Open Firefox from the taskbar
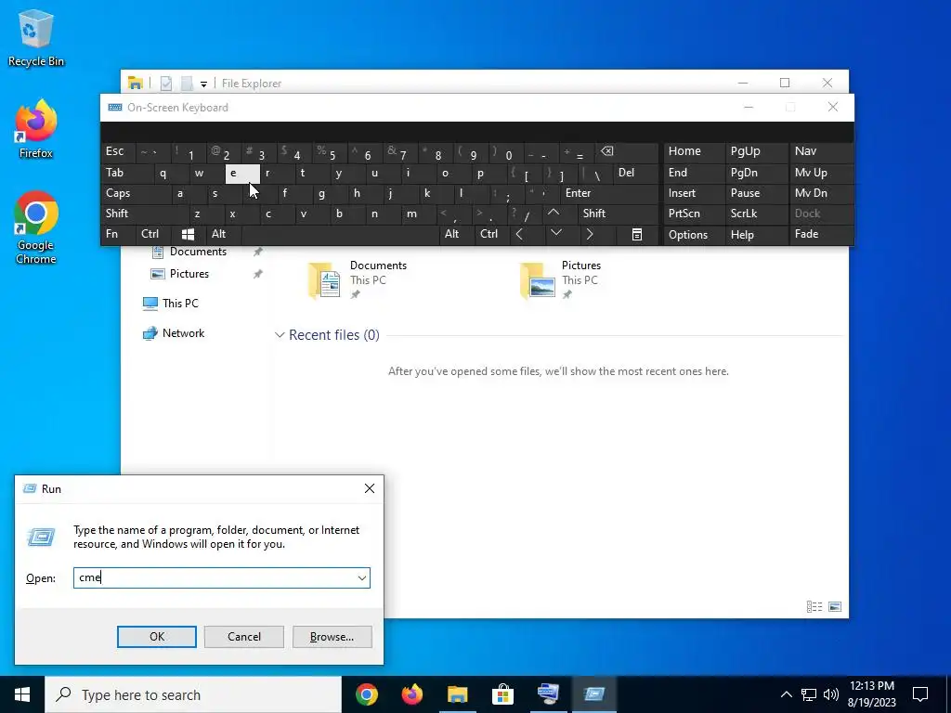The width and height of the screenshot is (951, 713). pyautogui.click(x=412, y=694)
